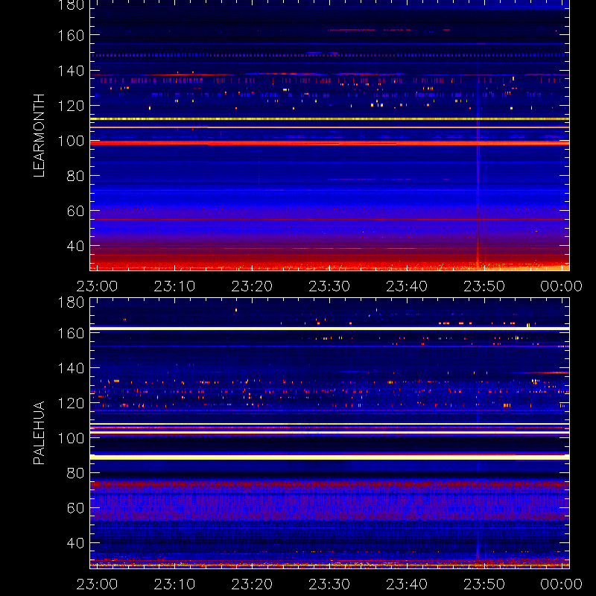Pick the 40 frequency label on the Learmonth axis
Image resolution: width=596 pixels, height=596 pixels.
click(75, 246)
